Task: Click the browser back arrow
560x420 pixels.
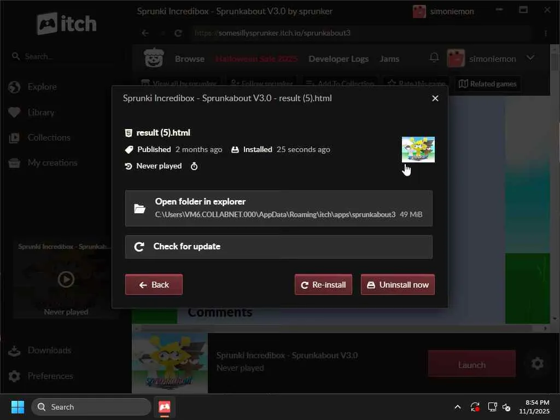Action: pos(145,33)
